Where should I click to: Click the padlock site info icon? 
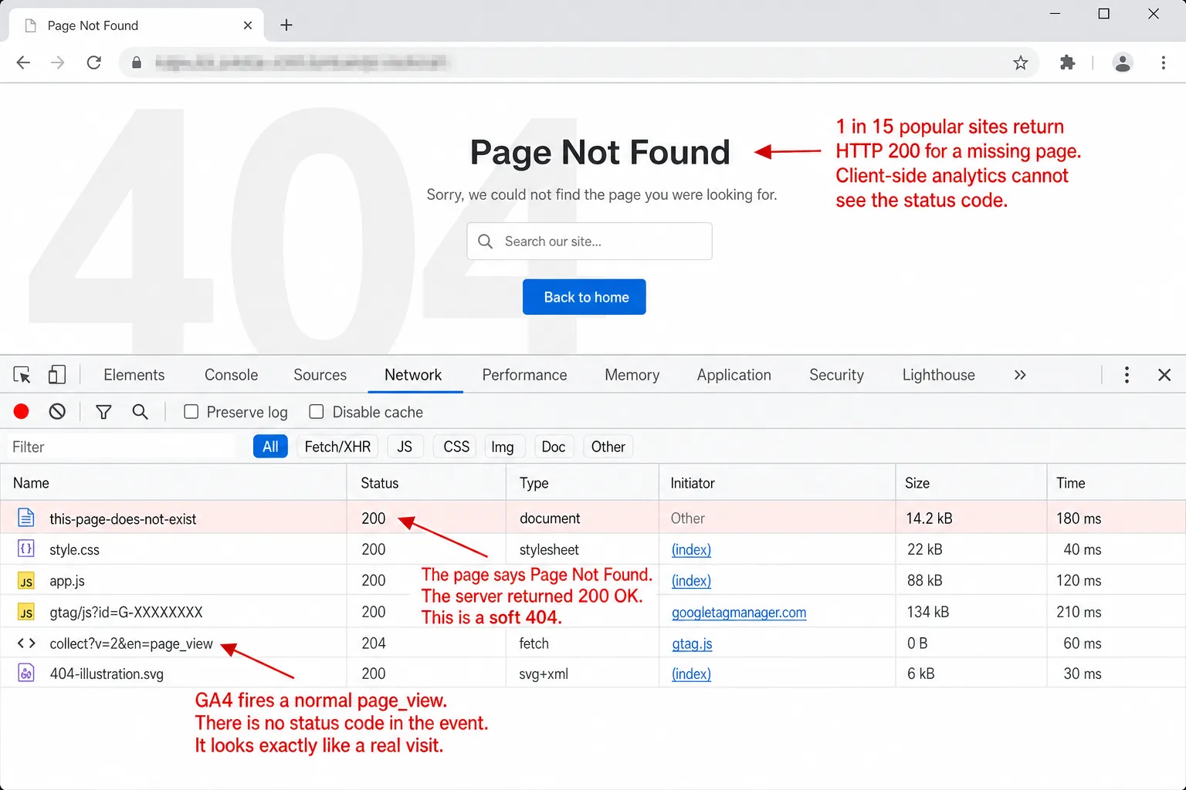click(137, 62)
